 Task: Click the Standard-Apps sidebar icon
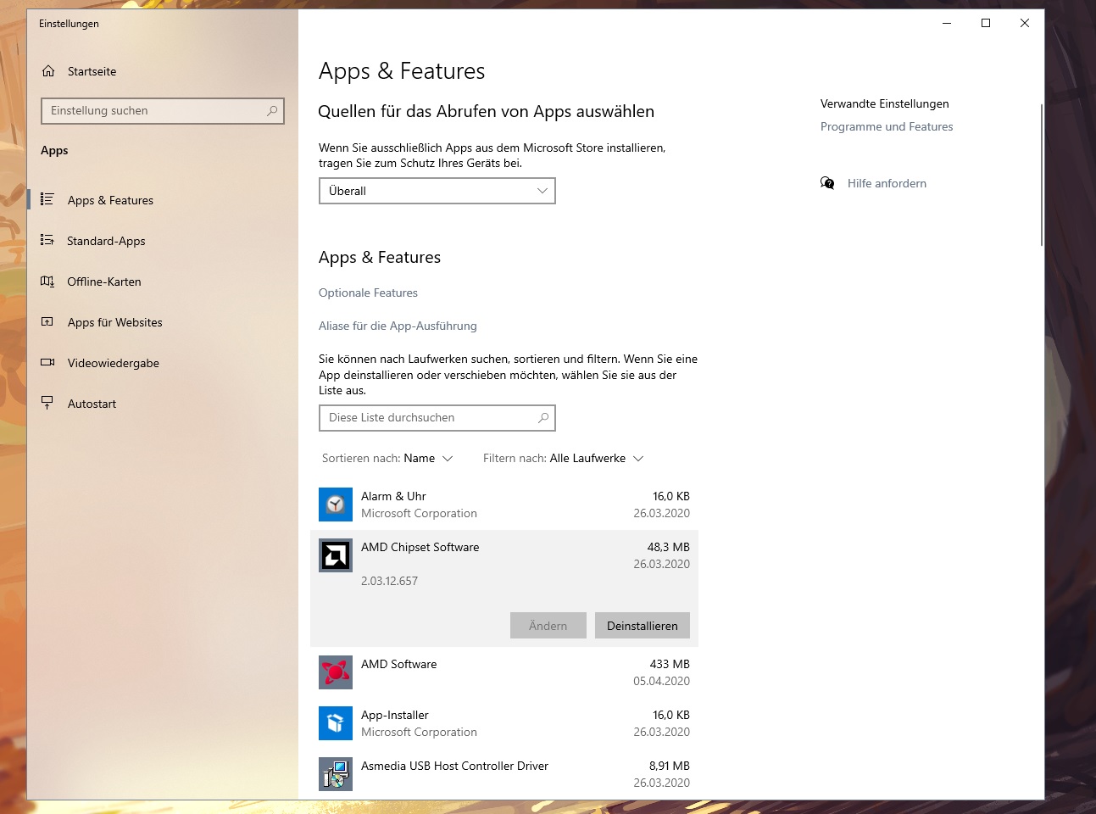pos(47,240)
